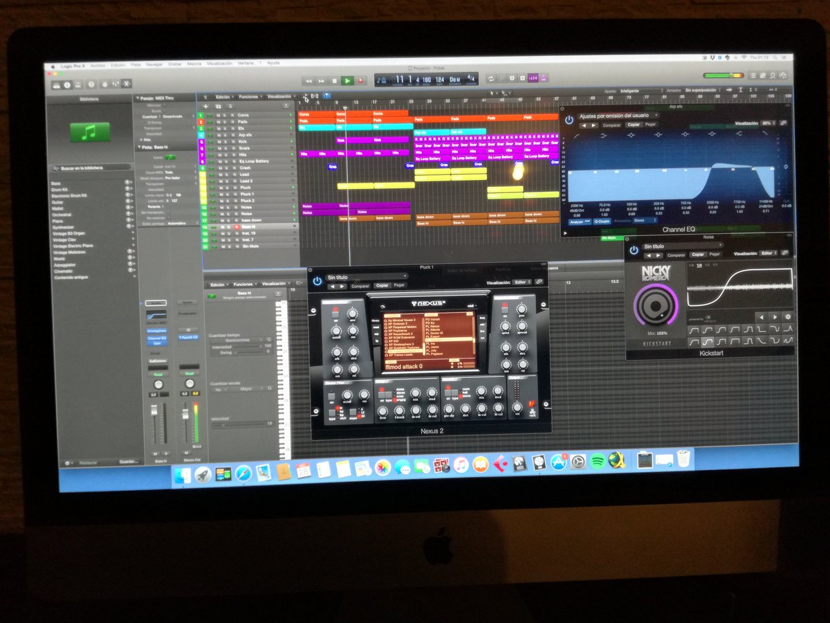Open Kickstart settings gear icon

tap(787, 317)
